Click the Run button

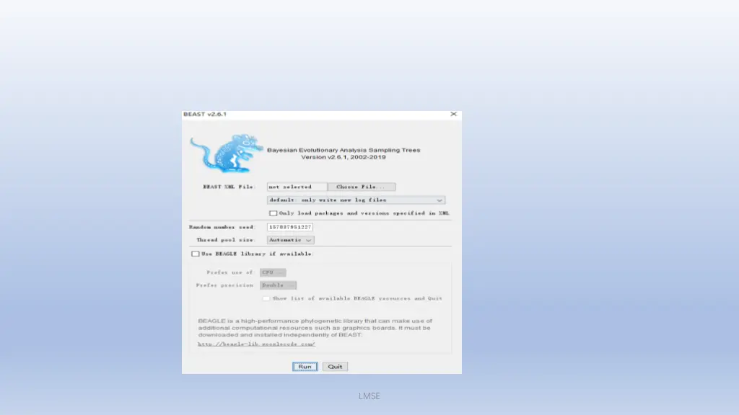[x=305, y=367]
